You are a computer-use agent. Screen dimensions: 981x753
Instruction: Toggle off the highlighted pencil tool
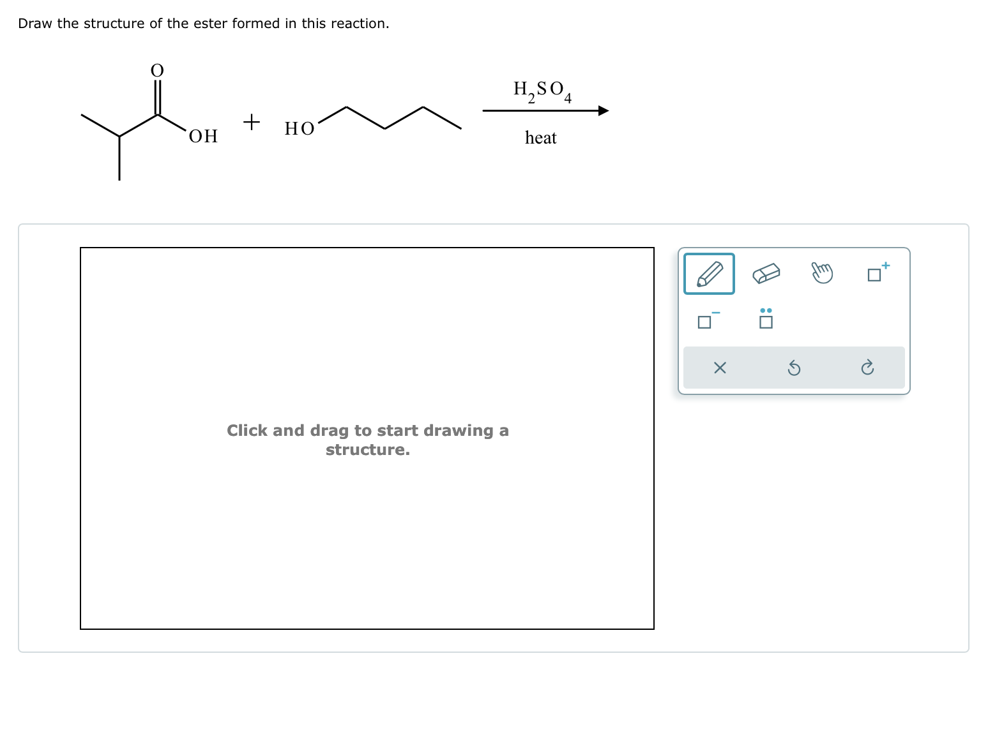(709, 273)
